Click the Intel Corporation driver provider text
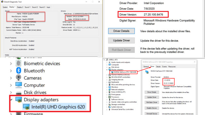Image resolution: width=205 pixels, height=115 pixels. [x=154, y=3]
